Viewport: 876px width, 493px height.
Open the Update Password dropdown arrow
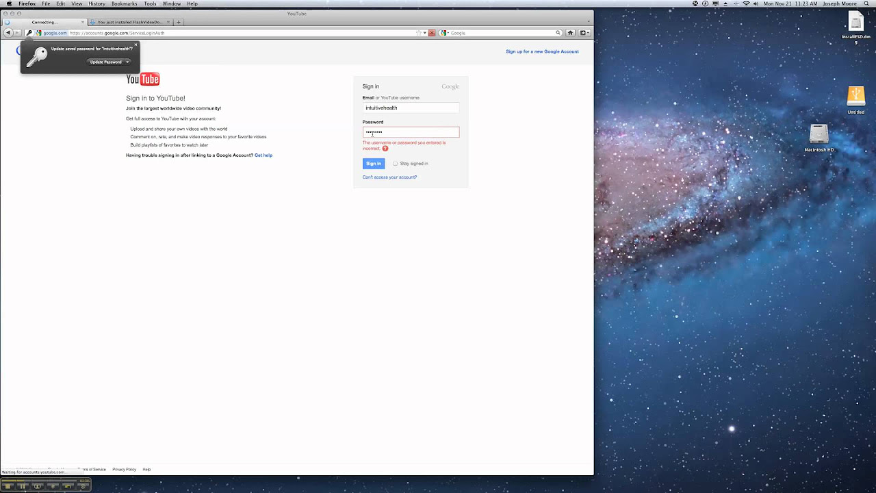click(x=127, y=62)
